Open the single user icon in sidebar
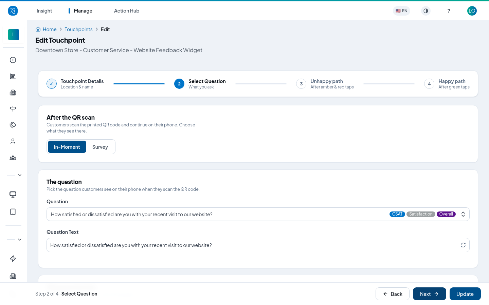Image resolution: width=489 pixels, height=305 pixels. click(13, 141)
